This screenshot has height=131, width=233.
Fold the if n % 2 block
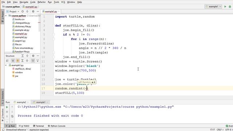[x=54, y=35]
